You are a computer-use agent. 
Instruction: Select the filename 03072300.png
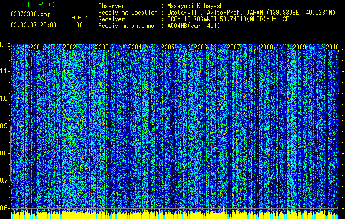click(x=30, y=15)
